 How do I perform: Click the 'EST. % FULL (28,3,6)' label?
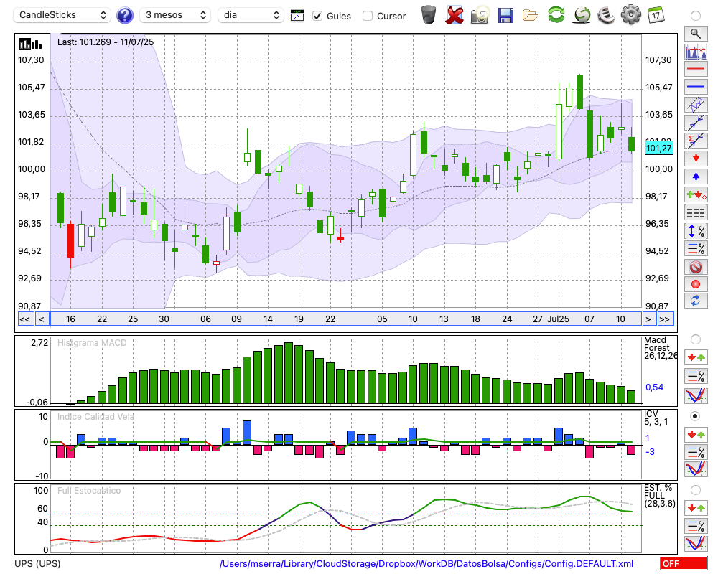(x=660, y=496)
